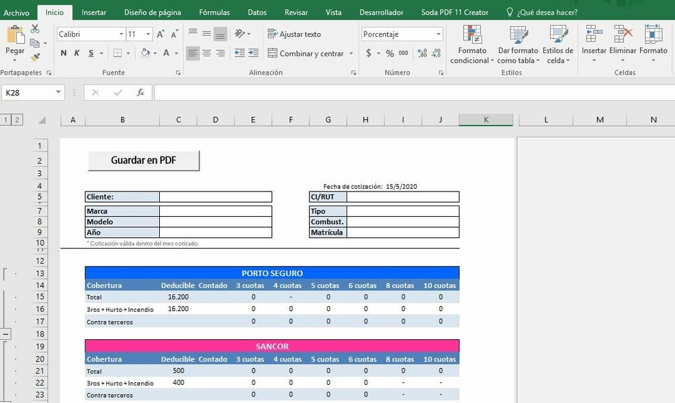The image size is (675, 403).
Task: Click the formula bar input
Action: (414, 93)
